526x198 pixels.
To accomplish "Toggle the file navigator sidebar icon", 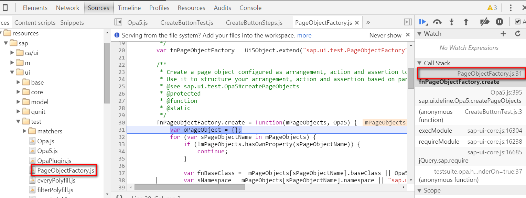I will 118,22.
